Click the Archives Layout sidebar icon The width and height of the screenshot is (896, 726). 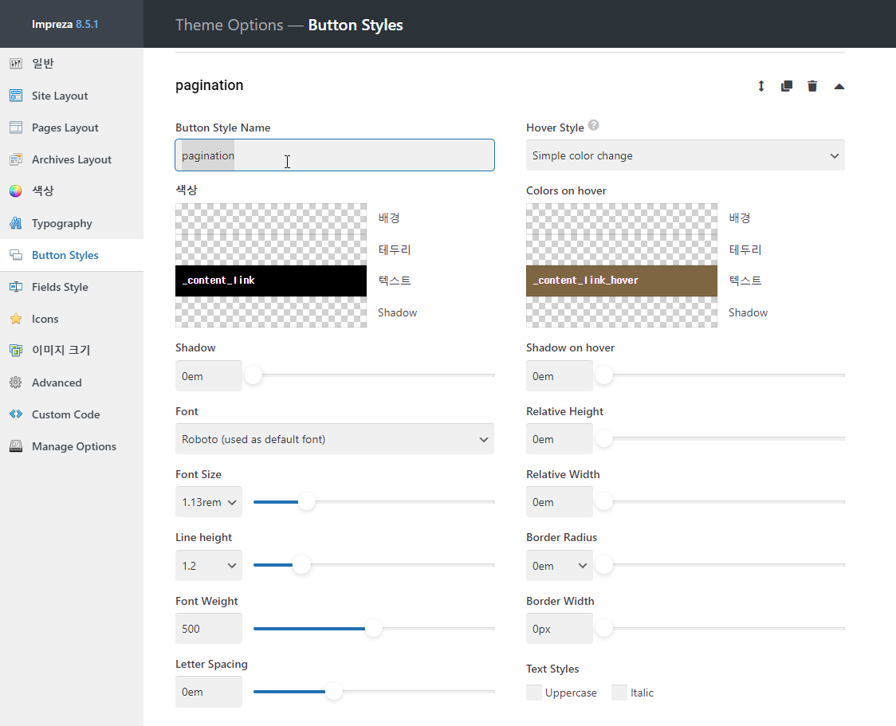[16, 159]
